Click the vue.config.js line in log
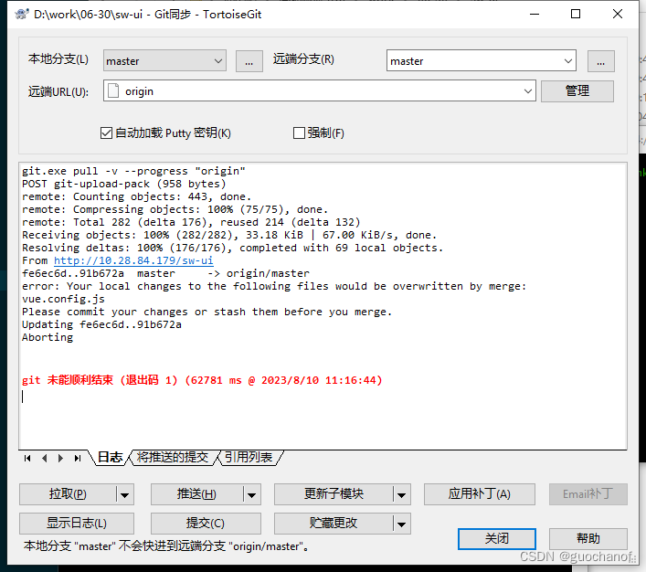Viewport: 646px width, 572px height. point(63,299)
